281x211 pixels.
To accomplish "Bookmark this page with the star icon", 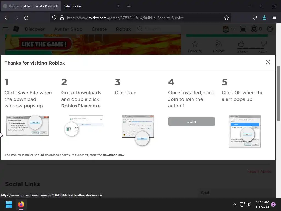I will click(x=226, y=18).
